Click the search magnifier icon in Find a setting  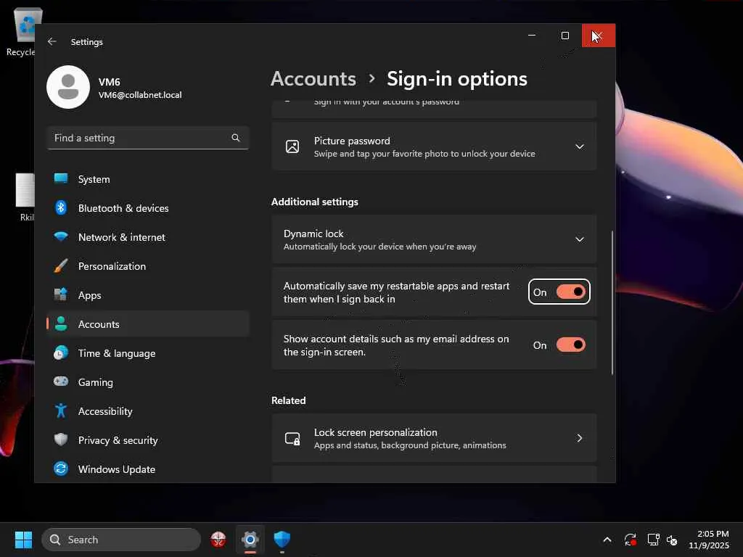(236, 138)
